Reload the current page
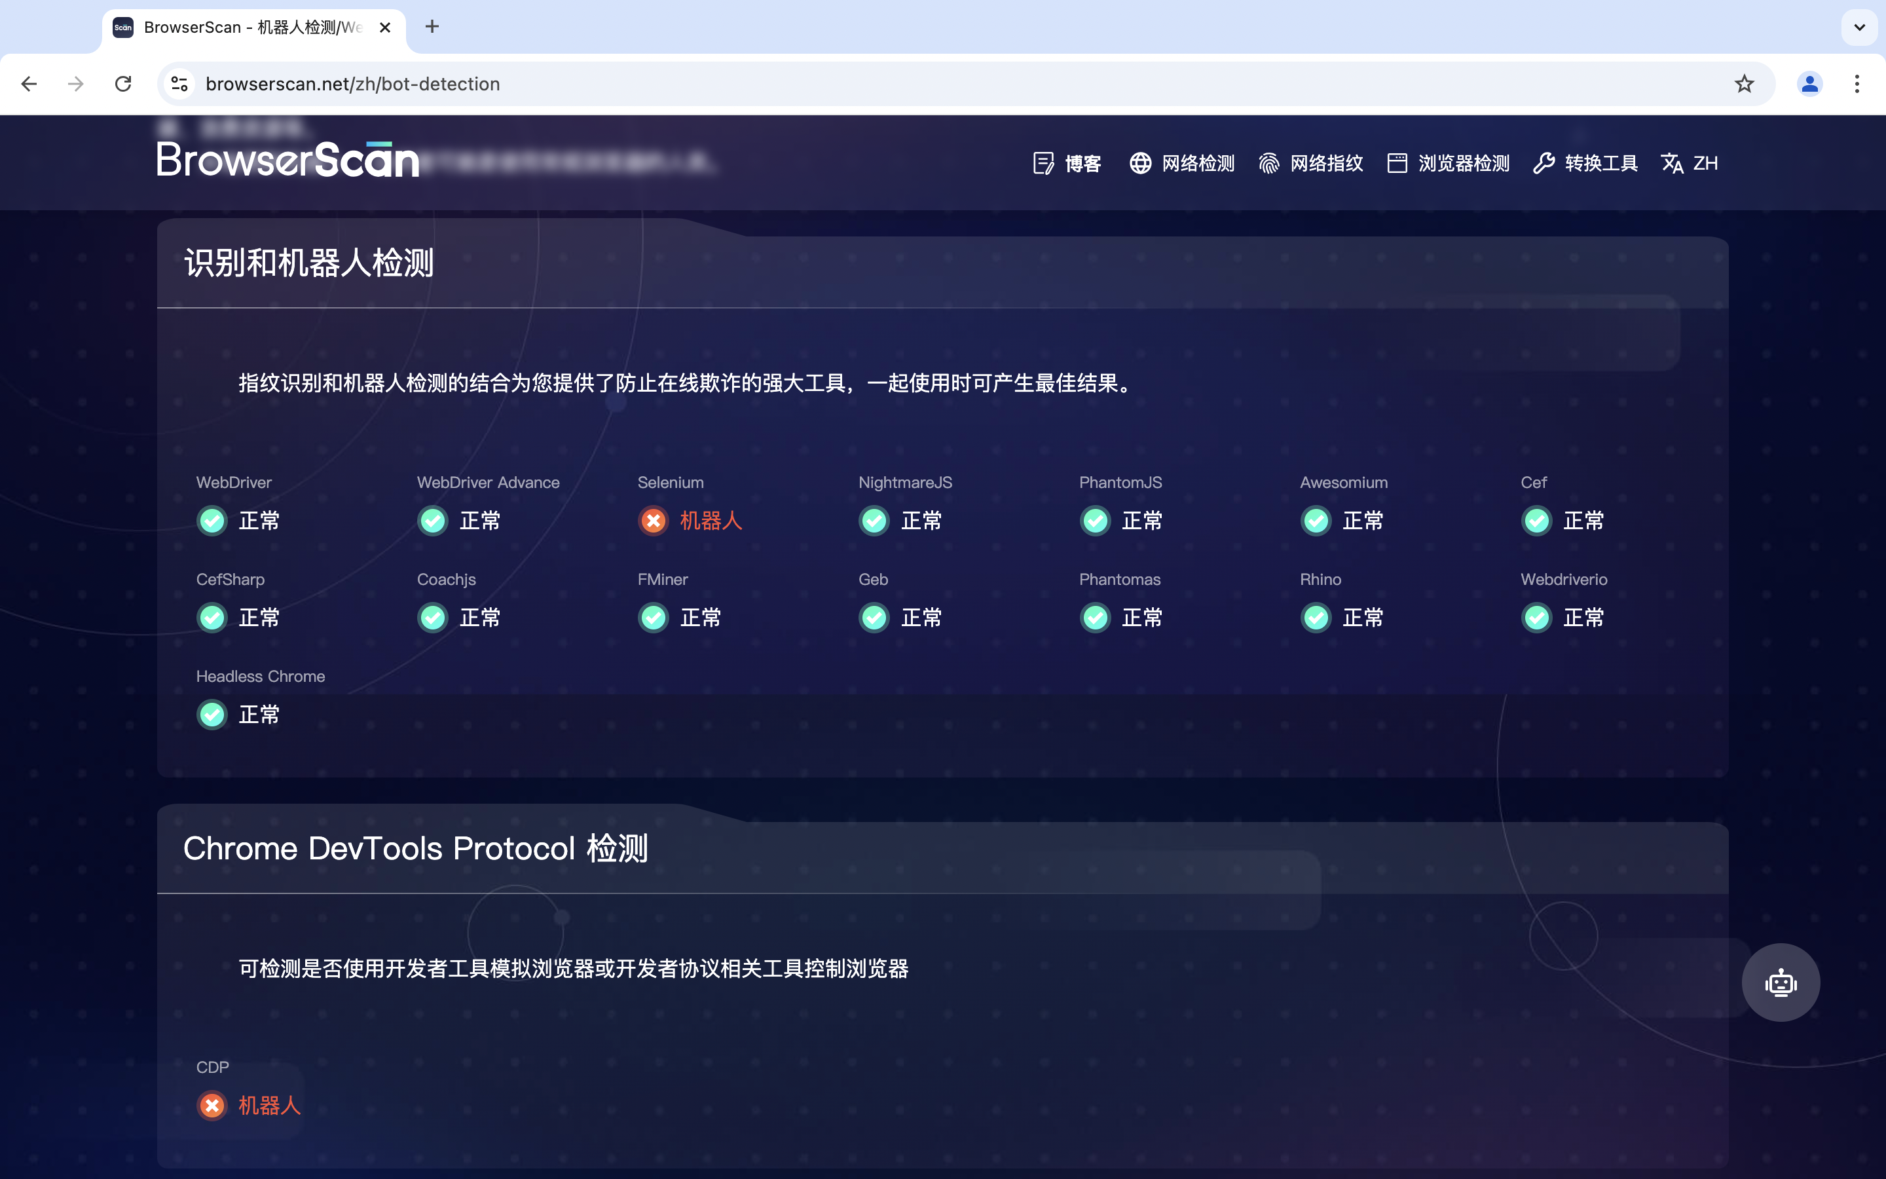The height and width of the screenshot is (1179, 1886). click(x=123, y=83)
